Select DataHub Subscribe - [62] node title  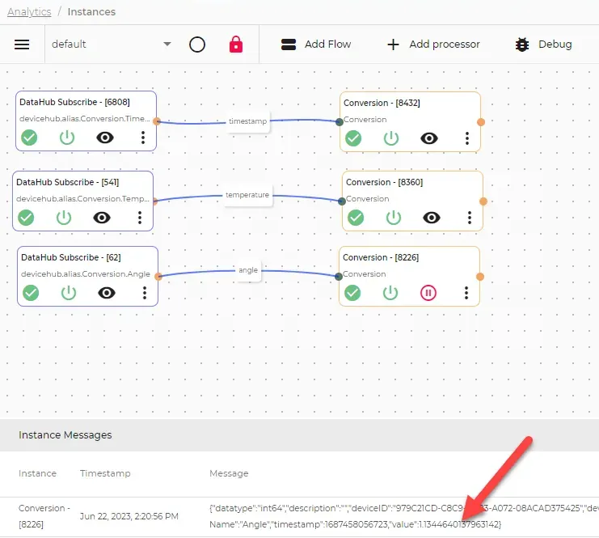71,257
